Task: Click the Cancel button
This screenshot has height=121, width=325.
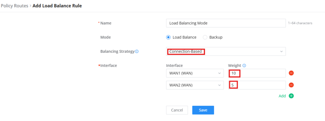Action: click(177, 110)
